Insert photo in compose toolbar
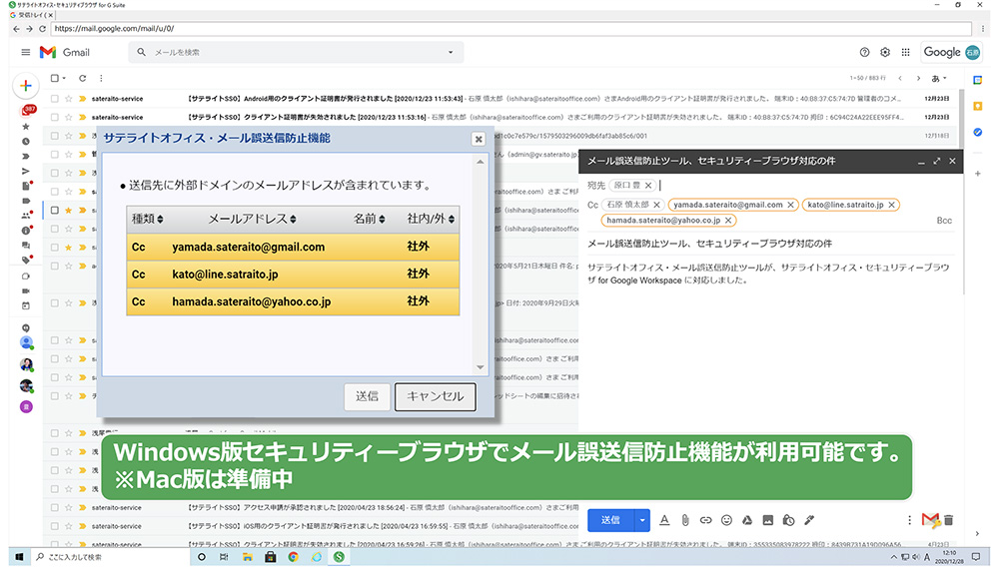 pos(767,520)
